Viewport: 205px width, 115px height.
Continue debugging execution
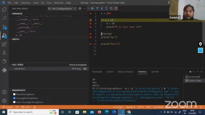coord(93,8)
